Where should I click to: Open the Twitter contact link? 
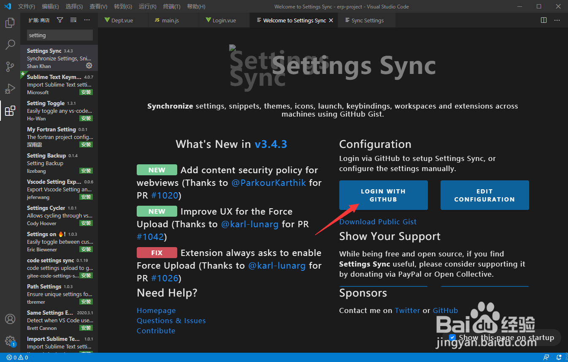coord(407,310)
